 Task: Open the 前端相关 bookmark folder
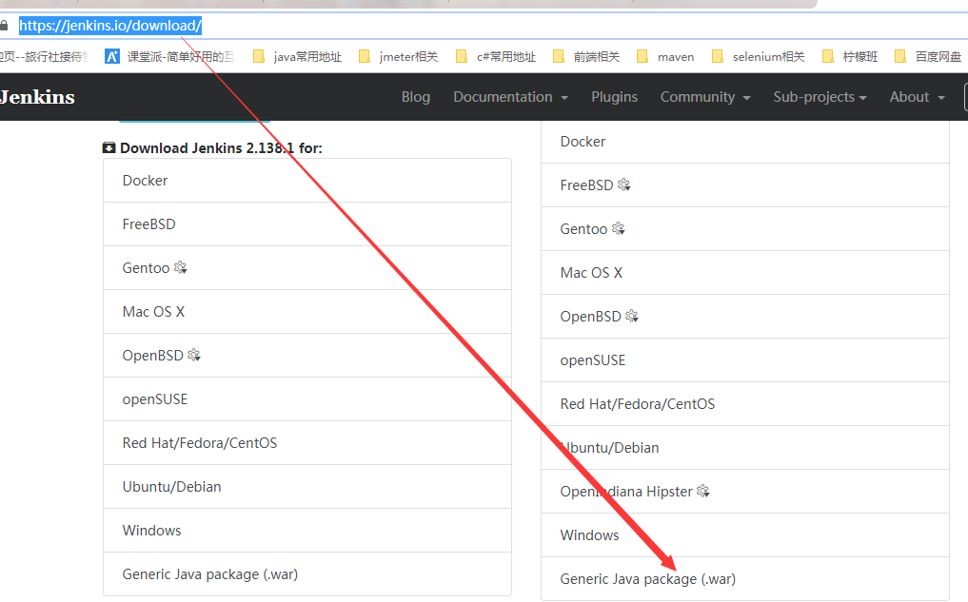586,57
